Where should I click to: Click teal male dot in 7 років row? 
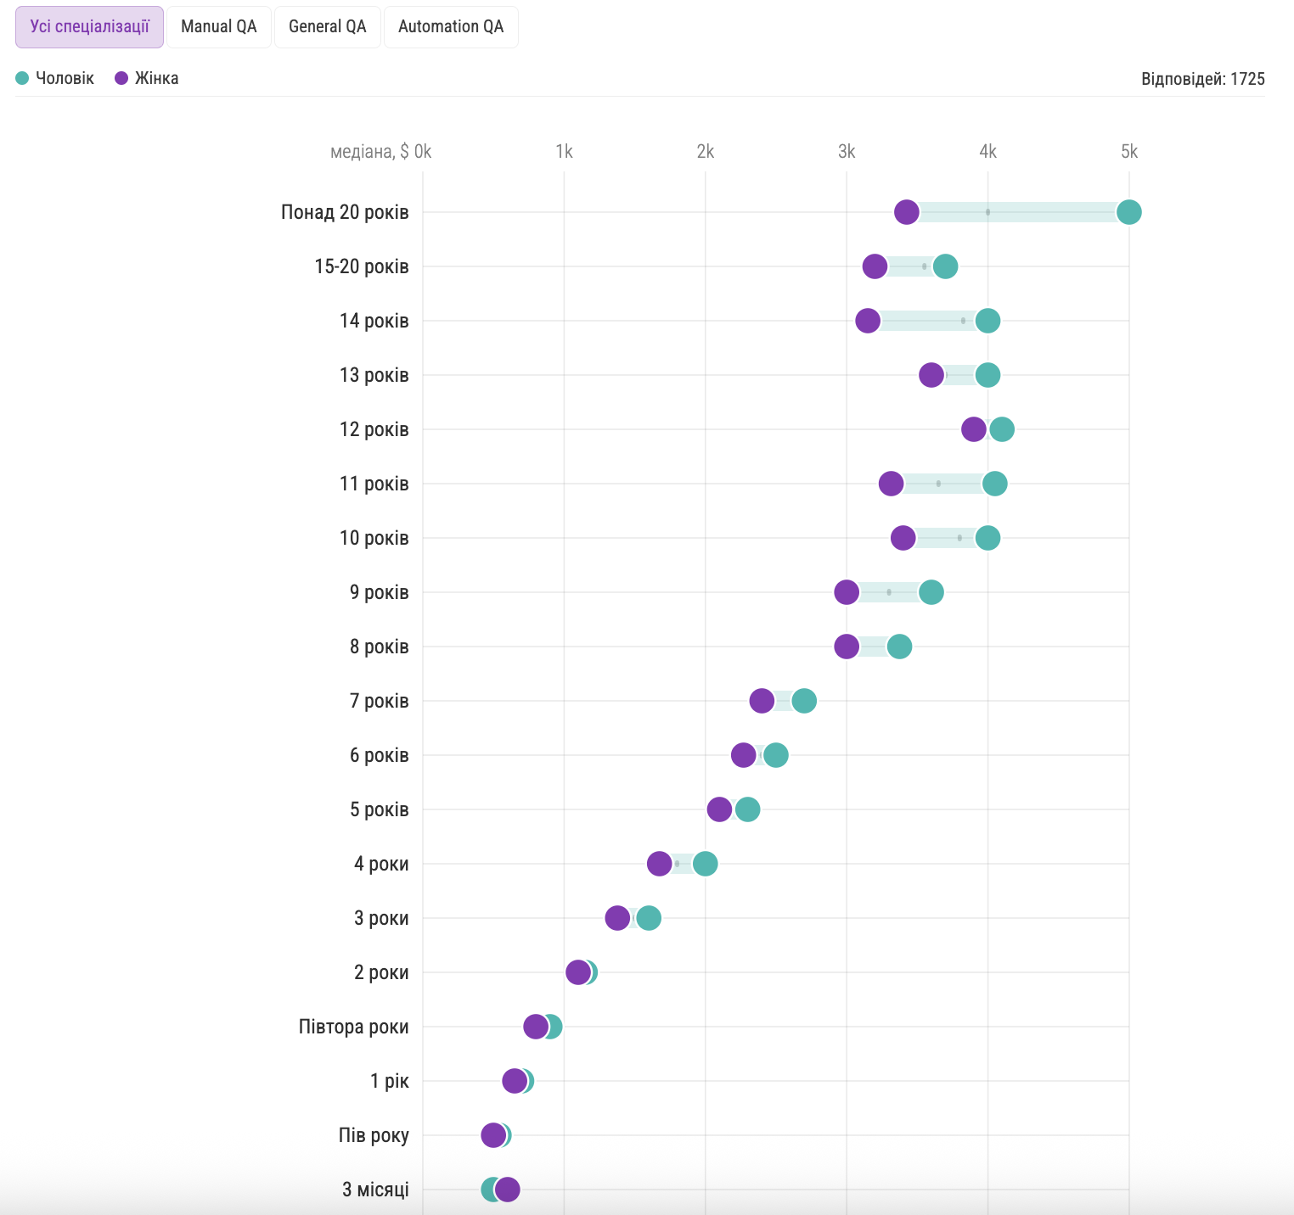click(804, 701)
